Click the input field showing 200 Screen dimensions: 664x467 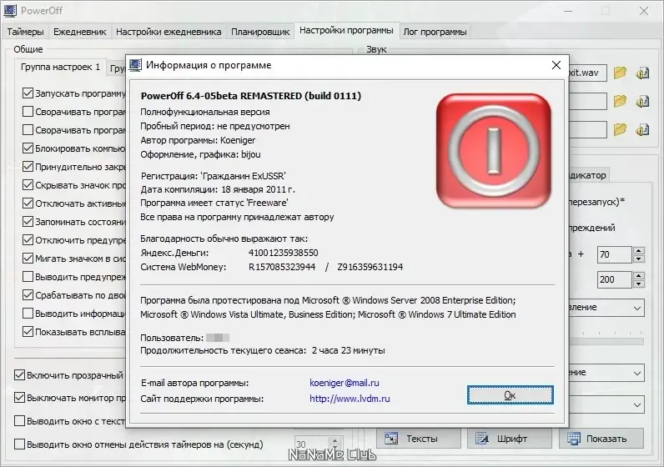pos(615,279)
